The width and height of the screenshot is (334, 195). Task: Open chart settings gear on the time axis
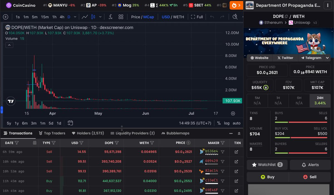tap(233, 113)
